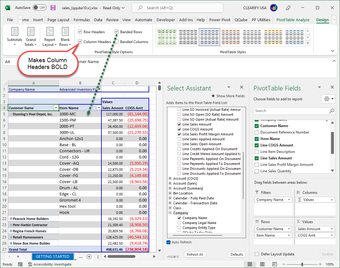This screenshot has width=340, height=268.
Task: Click the CLEARIFY USA account avatar
Action: pyautogui.click(x=274, y=8)
